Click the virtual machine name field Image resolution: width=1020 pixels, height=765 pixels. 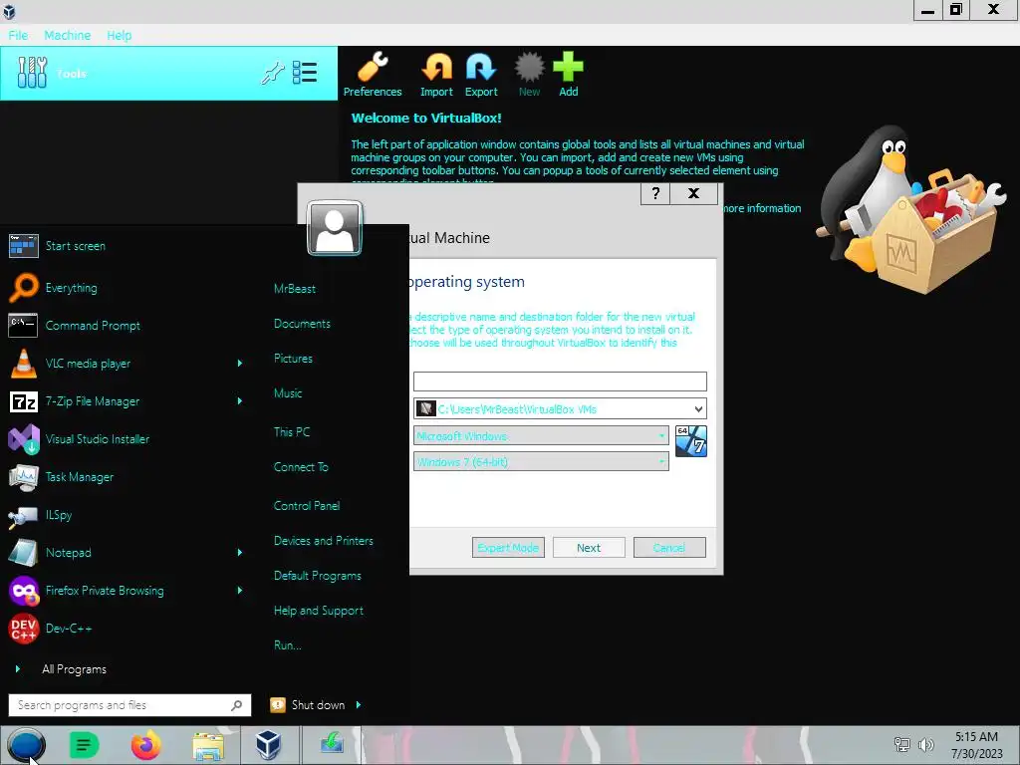pyautogui.click(x=560, y=382)
